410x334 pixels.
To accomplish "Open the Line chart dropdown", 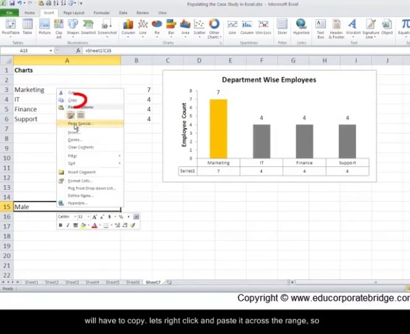I will coord(143,28).
